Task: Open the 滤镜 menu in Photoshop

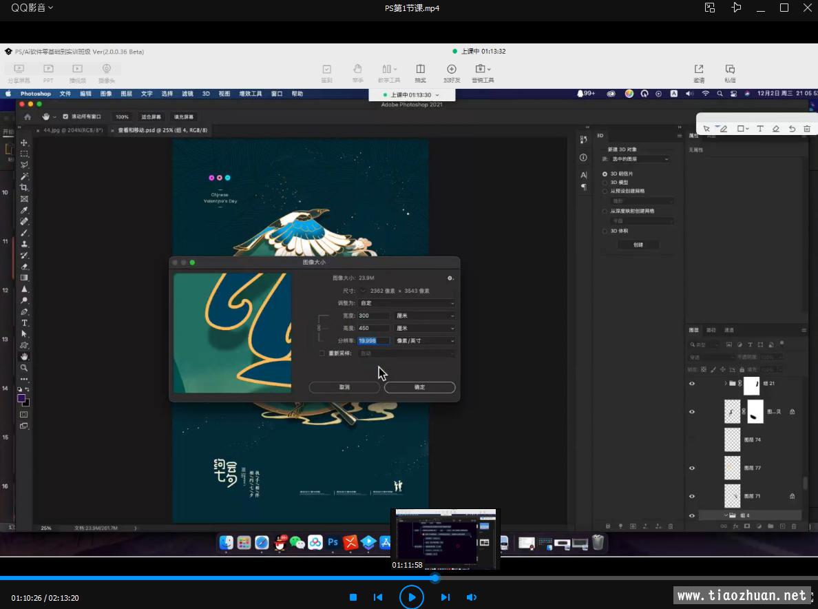Action: [187, 94]
